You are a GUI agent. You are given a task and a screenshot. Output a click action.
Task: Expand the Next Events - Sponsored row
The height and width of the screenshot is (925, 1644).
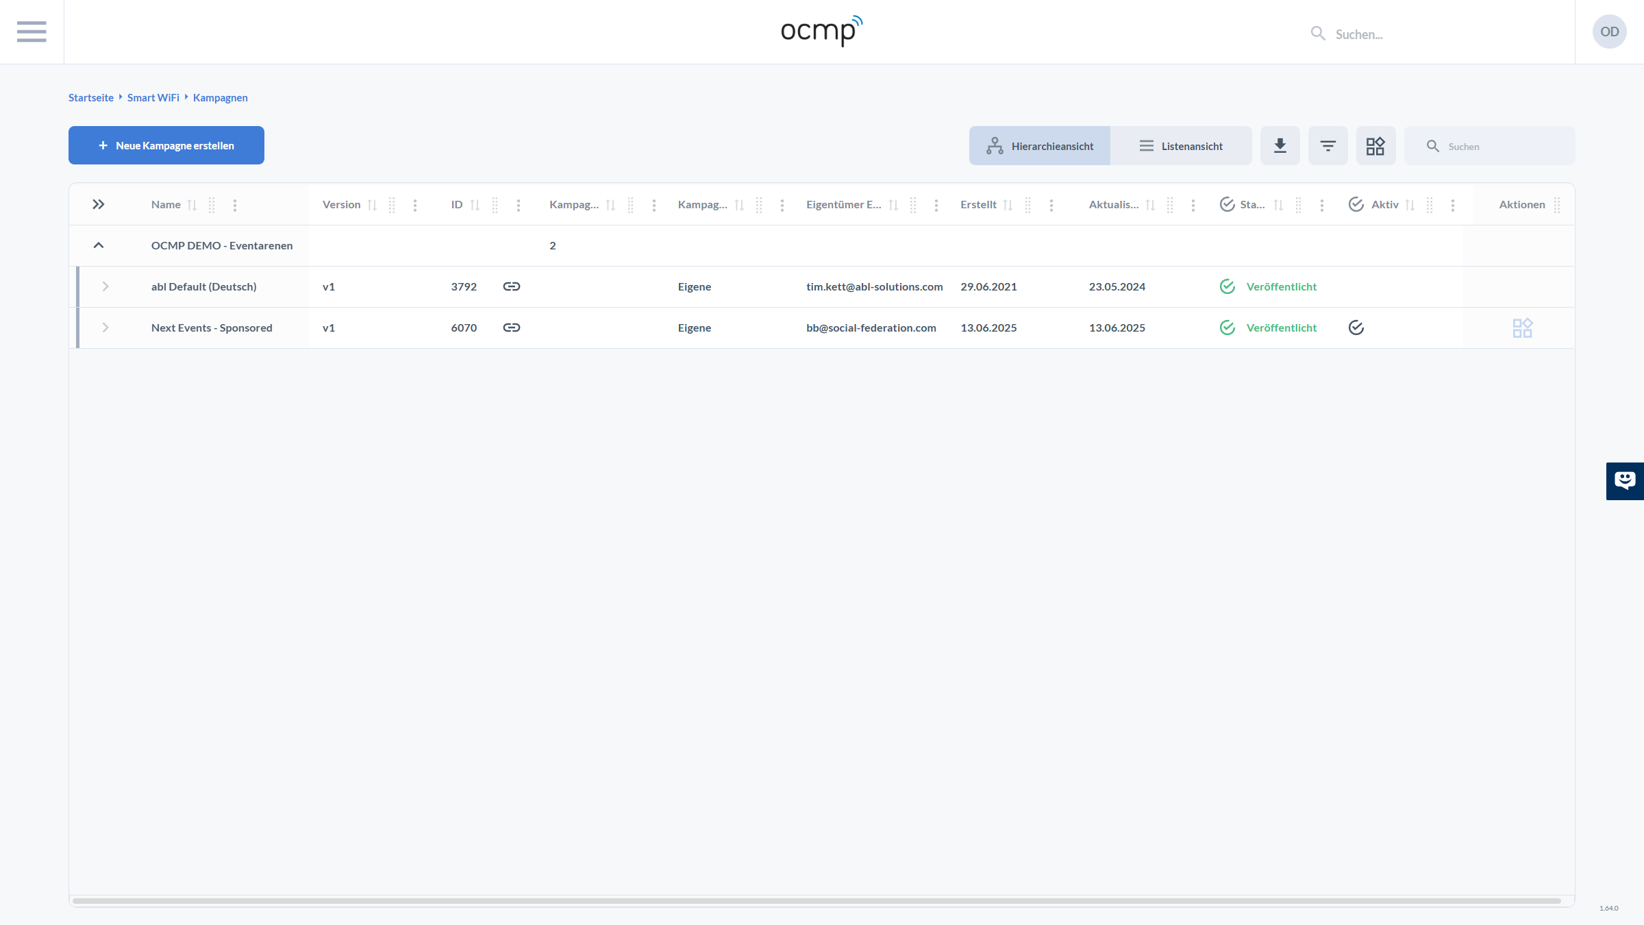click(105, 328)
